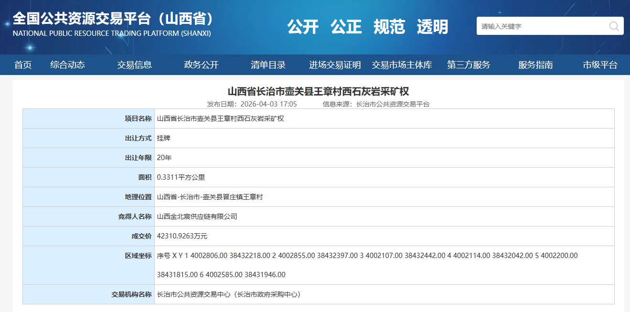
Task: Click the winning bidder name 山西金北宸供应链有限公司
Action: coord(197,216)
